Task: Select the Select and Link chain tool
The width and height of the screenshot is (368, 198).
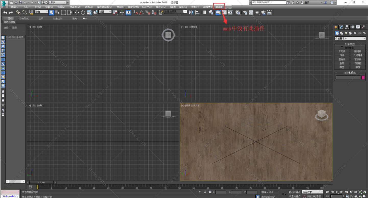Action: coord(18,12)
